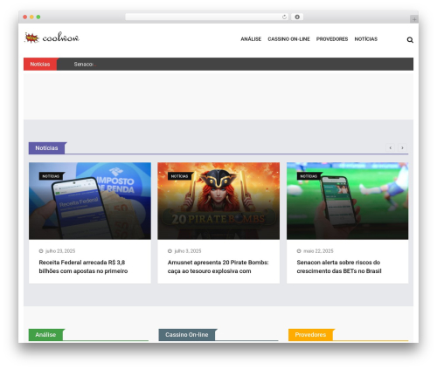437x369 pixels.
Task: Open Amusnet 20 Pirate Bombs article title
Action: pos(218,267)
